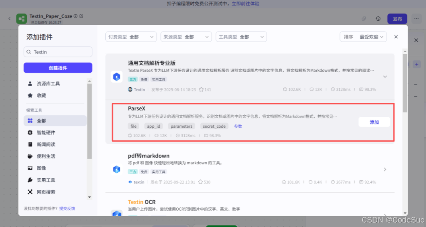
Task: Click the 提交反馈 link
Action: (67, 209)
